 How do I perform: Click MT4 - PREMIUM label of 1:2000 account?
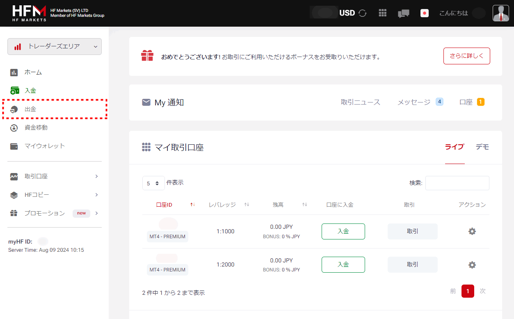click(x=167, y=270)
